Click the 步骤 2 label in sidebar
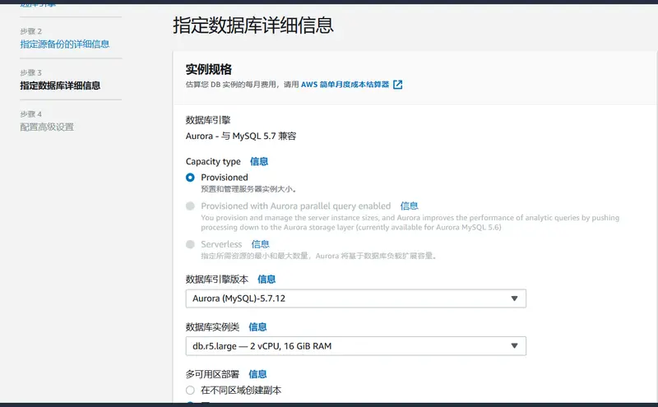The height and width of the screenshot is (407, 658). click(x=31, y=31)
